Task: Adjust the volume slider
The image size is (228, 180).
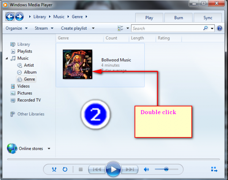Action: click(166, 169)
